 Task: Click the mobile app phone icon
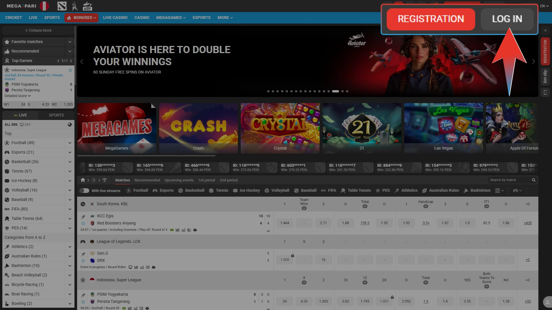pos(545,92)
